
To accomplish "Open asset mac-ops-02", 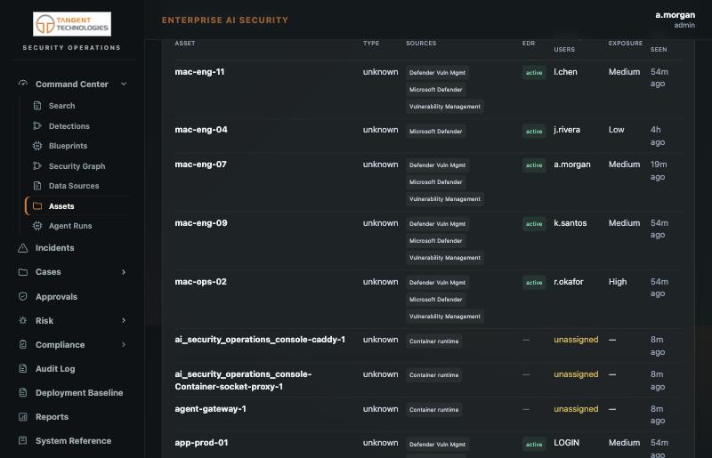I will pyautogui.click(x=201, y=281).
